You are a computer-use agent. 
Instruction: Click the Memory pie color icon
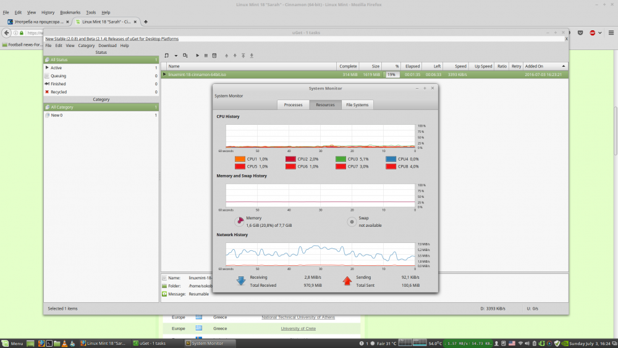[x=239, y=221]
